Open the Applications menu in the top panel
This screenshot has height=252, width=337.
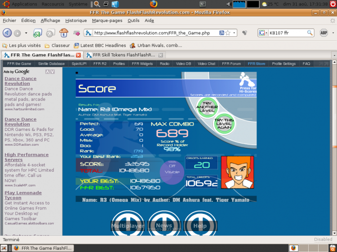[24, 4]
